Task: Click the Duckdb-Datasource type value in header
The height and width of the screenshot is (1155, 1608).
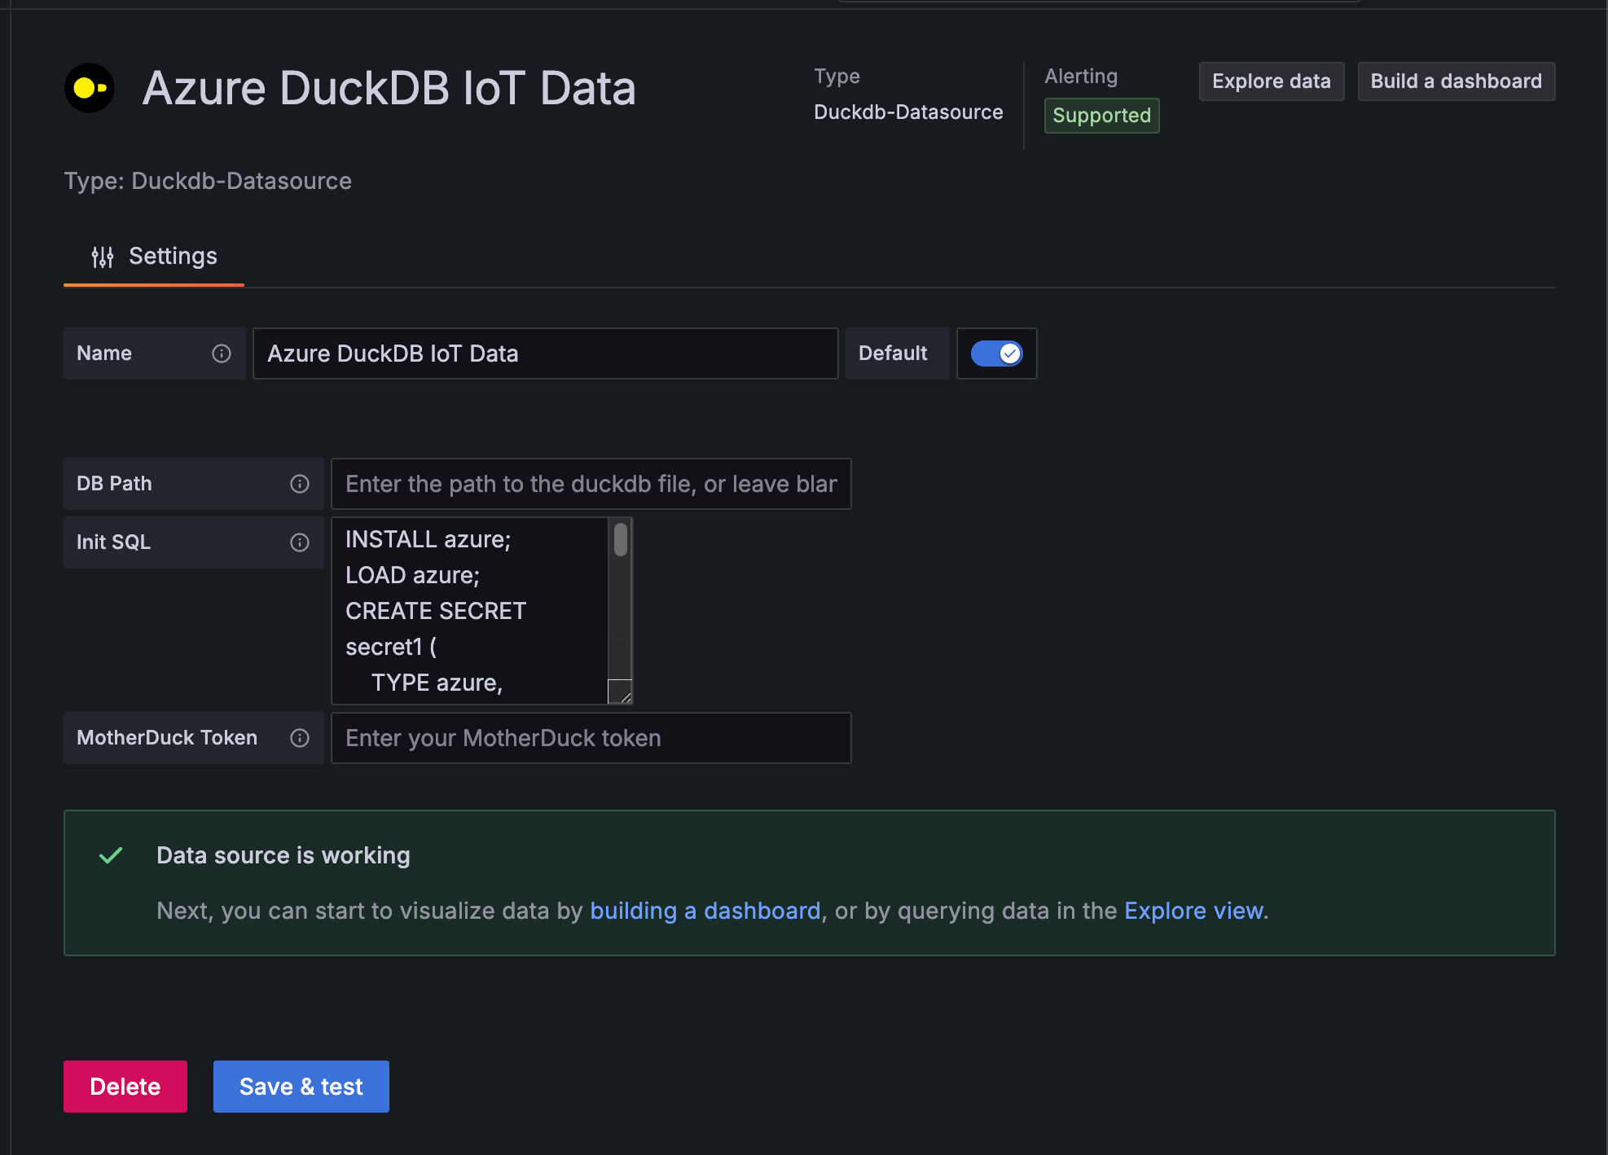Action: pos(909,112)
